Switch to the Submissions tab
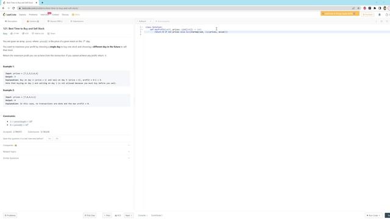The image size is (390, 219). coord(77,21)
